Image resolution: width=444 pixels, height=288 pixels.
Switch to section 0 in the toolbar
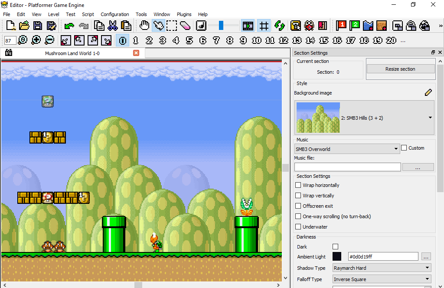coord(123,40)
